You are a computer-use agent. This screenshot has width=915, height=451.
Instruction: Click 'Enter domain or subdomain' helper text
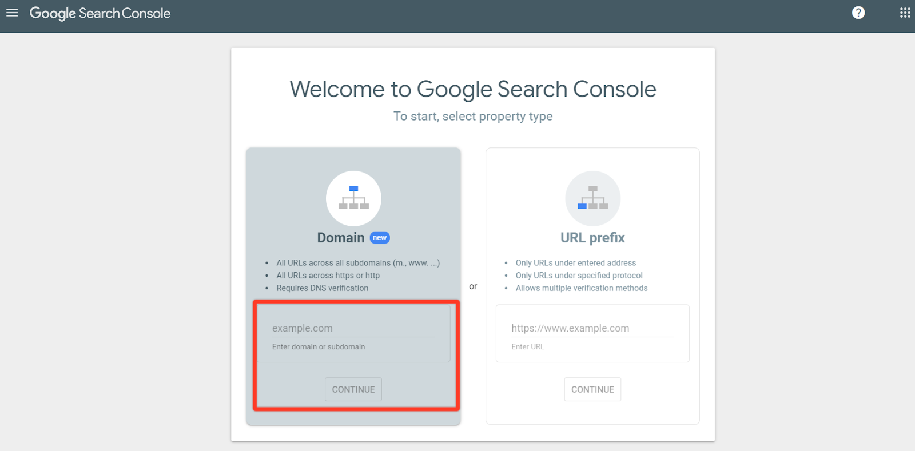click(319, 347)
